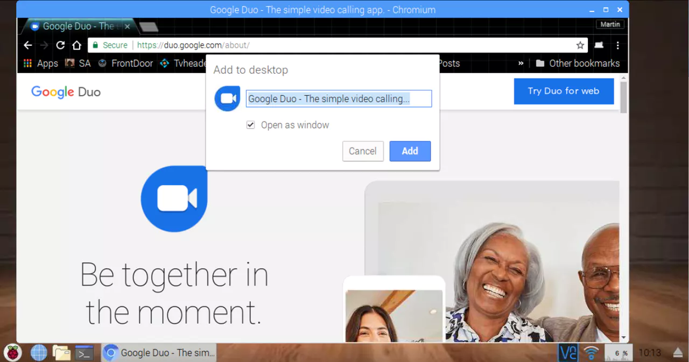
Task: Click the Try Duo for web button
Action: [x=563, y=91]
